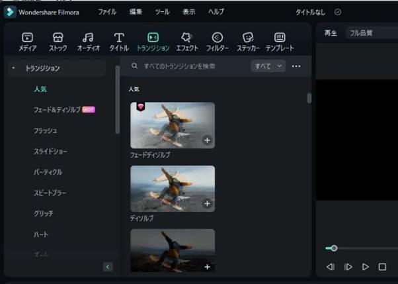
Task: Select the フラッシュ category
Action: [46, 130]
